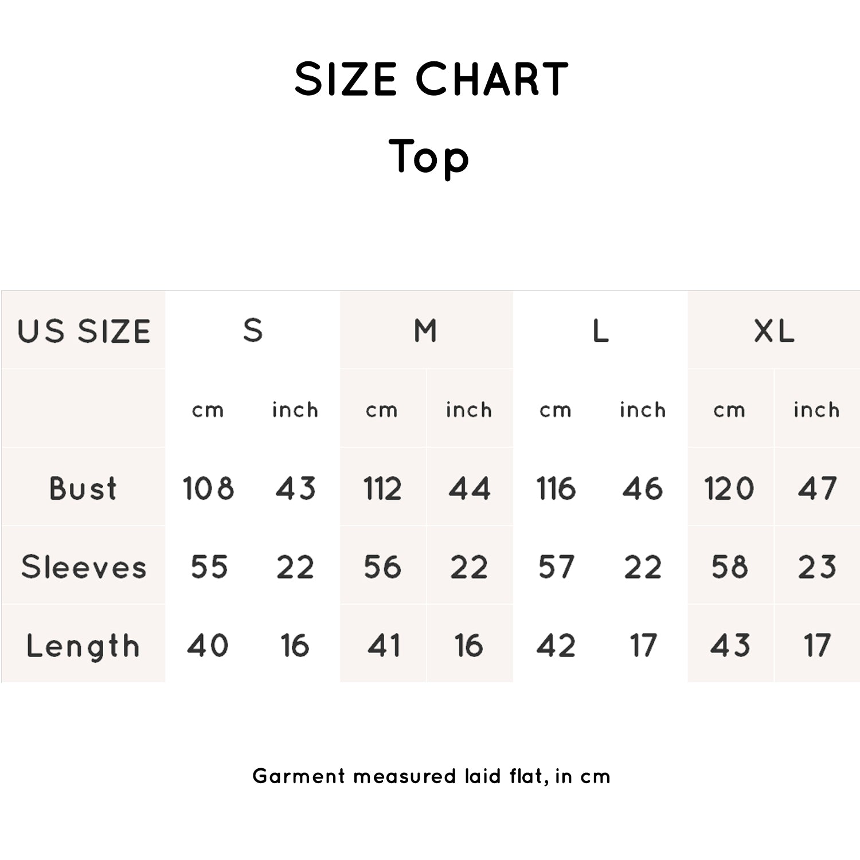The image size is (860, 860).
Task: Click the 40 length value for S
Action: pyautogui.click(x=208, y=646)
